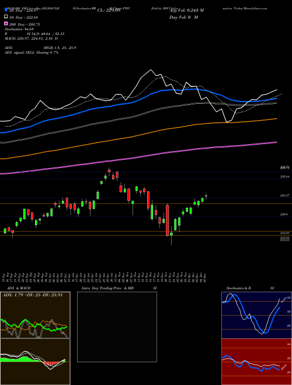Click the 233.84 price axis label
The image size is (292, 385).
(x=284, y=177)
